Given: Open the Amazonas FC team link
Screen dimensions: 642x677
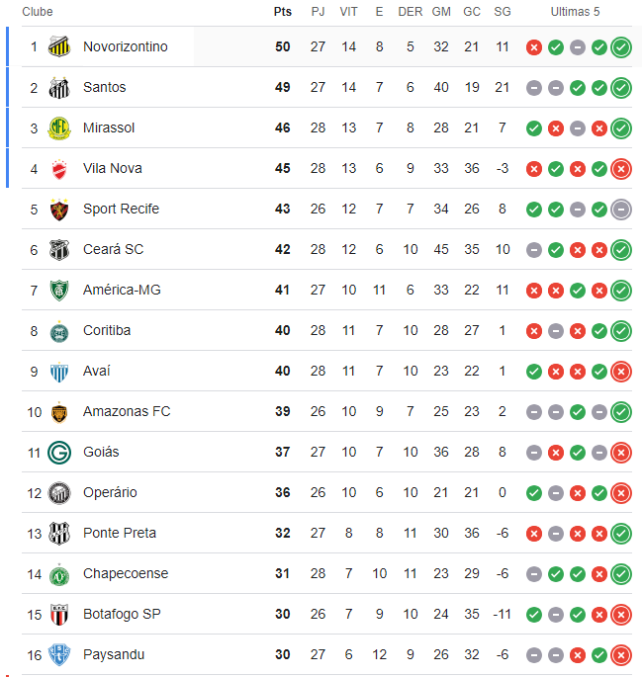Looking at the screenshot, I should pyautogui.click(x=127, y=411).
